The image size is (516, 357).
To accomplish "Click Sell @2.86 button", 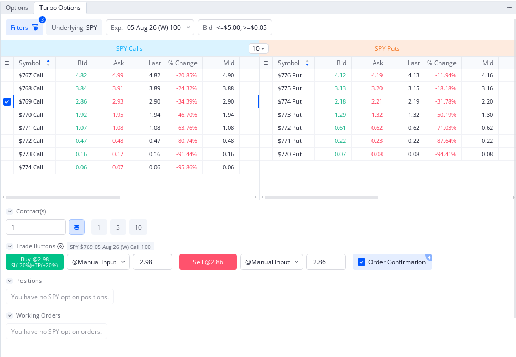I will pyautogui.click(x=208, y=262).
